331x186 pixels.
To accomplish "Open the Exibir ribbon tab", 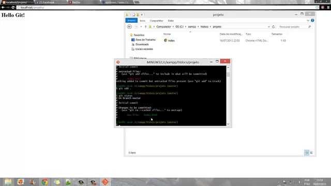I will (x=171, y=21).
